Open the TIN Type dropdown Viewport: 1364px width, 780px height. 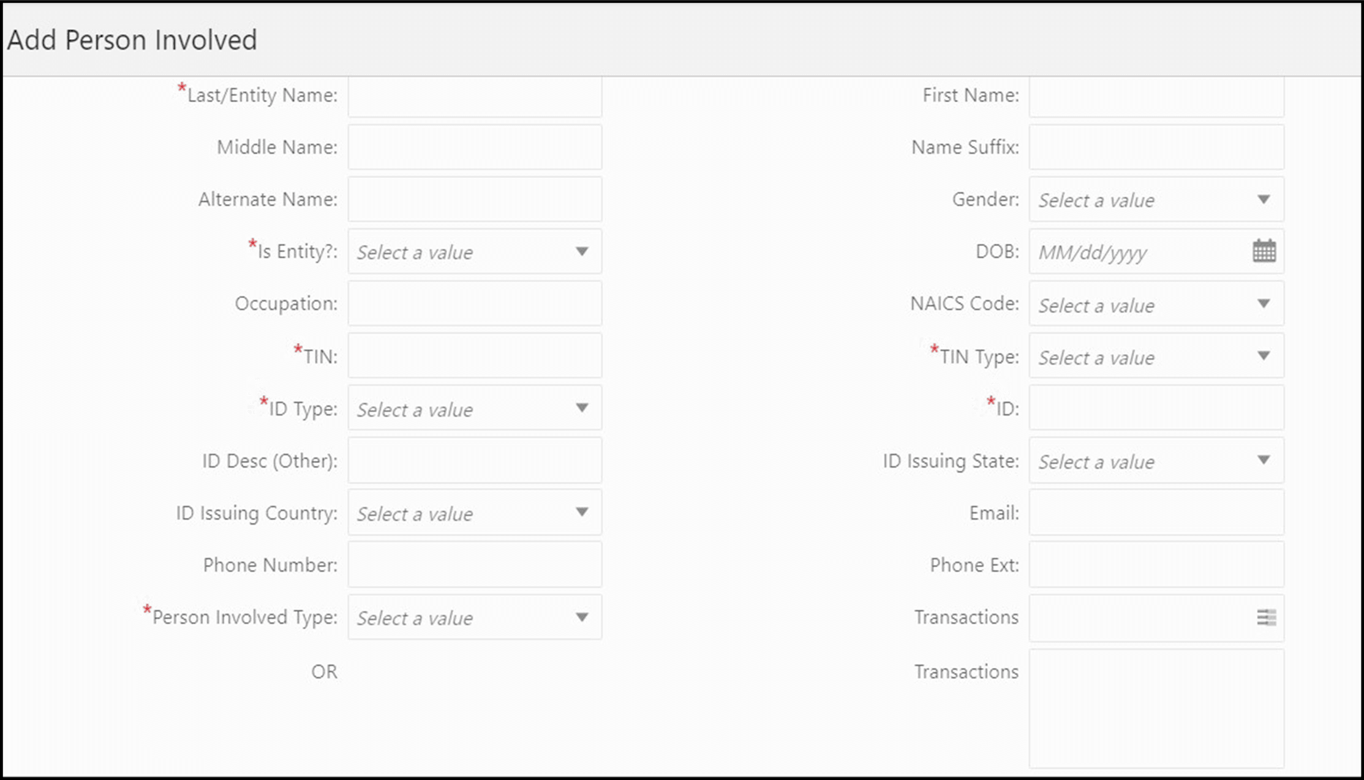coord(1156,357)
